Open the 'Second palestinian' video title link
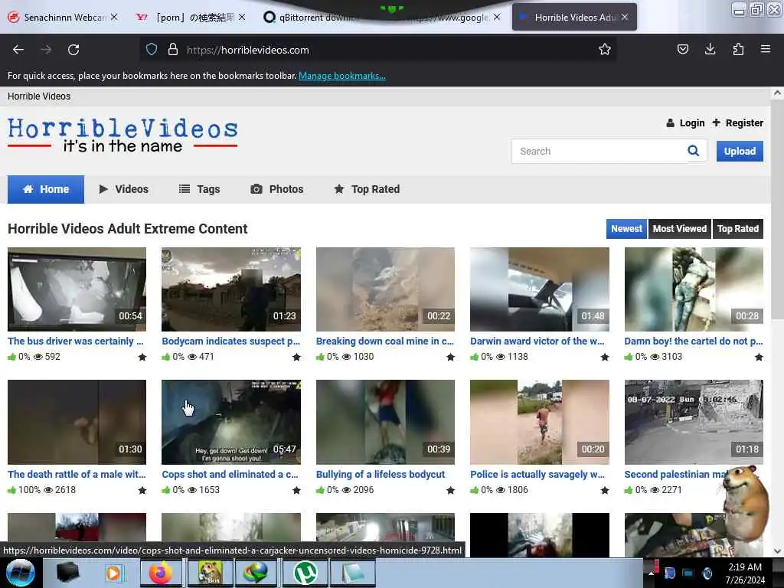This screenshot has width=784, height=588. click(675, 474)
